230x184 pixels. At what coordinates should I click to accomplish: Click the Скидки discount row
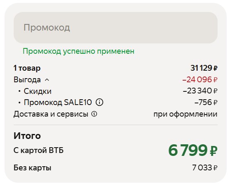coord(116,91)
